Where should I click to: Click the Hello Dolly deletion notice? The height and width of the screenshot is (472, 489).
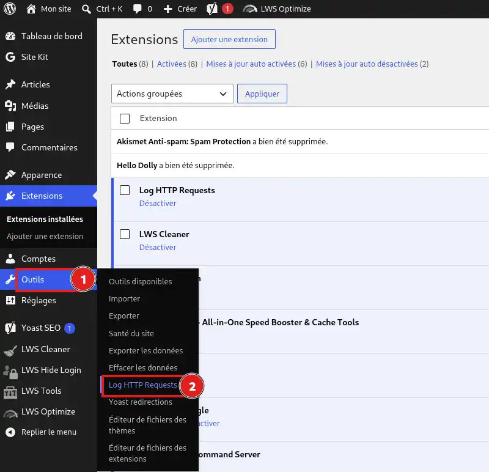[175, 165]
